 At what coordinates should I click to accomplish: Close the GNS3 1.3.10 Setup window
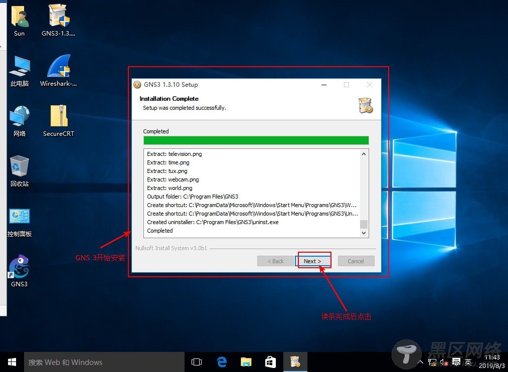[x=369, y=85]
